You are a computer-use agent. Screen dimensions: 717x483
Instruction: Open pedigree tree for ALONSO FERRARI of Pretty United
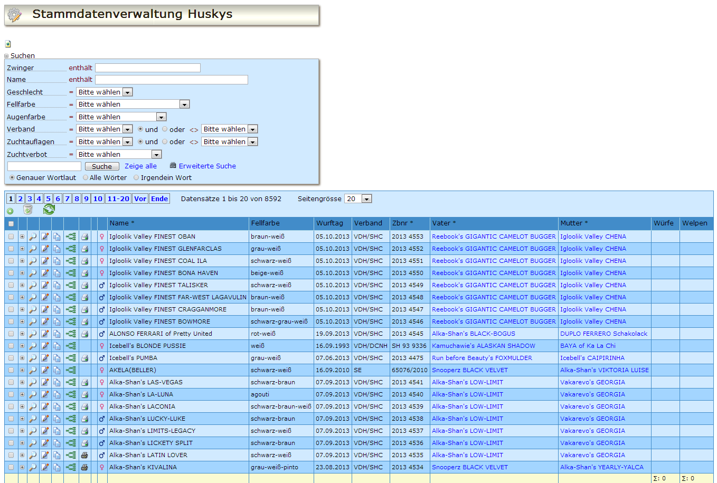71,334
